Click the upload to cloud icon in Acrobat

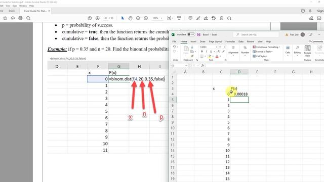pos(13,18)
